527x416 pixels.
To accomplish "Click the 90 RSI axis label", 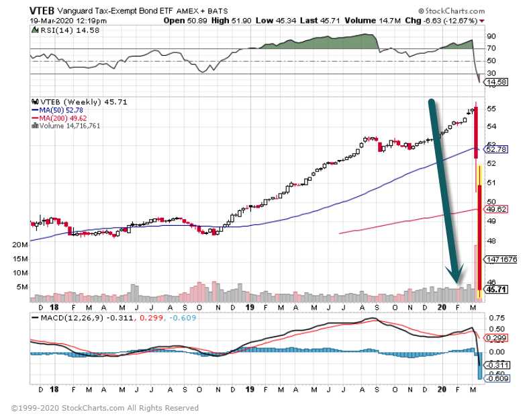I will coord(491,36).
